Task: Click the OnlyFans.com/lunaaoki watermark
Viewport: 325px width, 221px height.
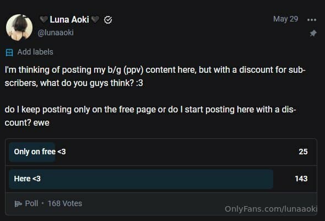Action: pyautogui.click(x=270, y=209)
